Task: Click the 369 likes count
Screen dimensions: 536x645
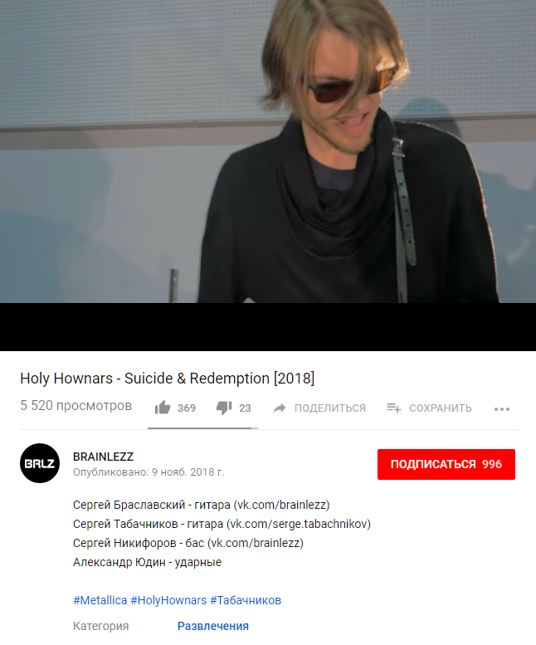Action: tap(186, 408)
